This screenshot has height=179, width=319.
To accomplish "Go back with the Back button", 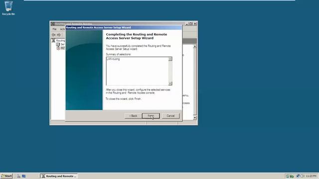I will point(133,116).
